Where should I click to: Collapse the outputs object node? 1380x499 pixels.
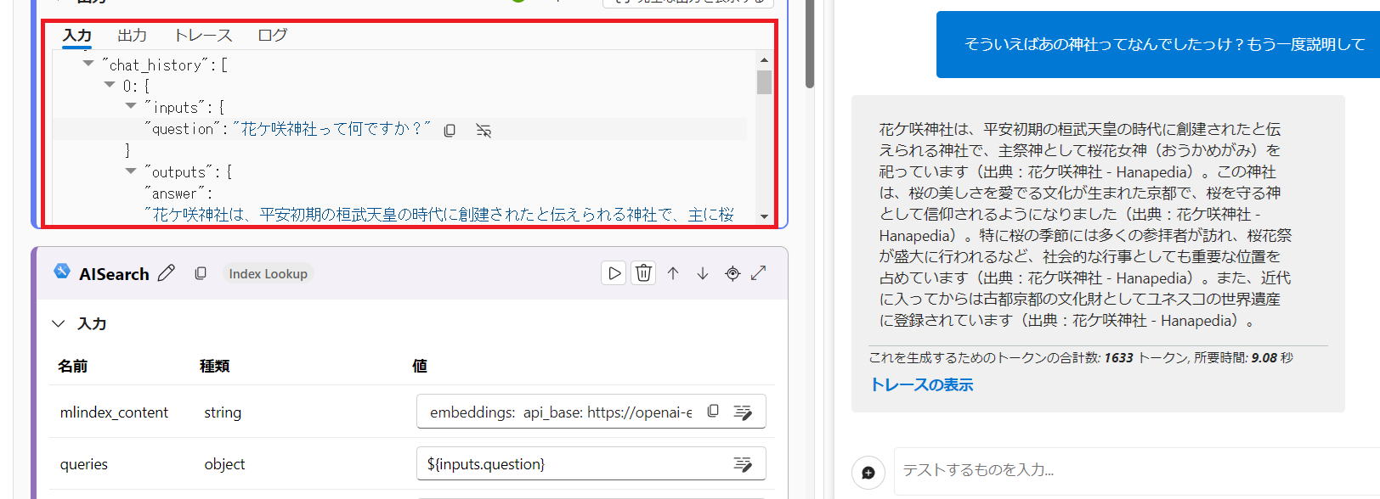click(x=131, y=171)
